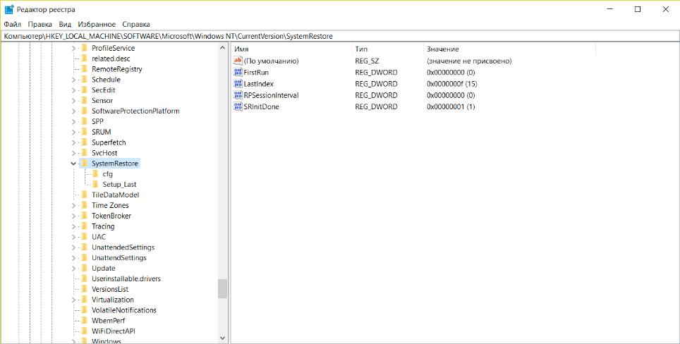Open the Справка menu
Viewport: 680px width, 344px height.
(x=136, y=24)
